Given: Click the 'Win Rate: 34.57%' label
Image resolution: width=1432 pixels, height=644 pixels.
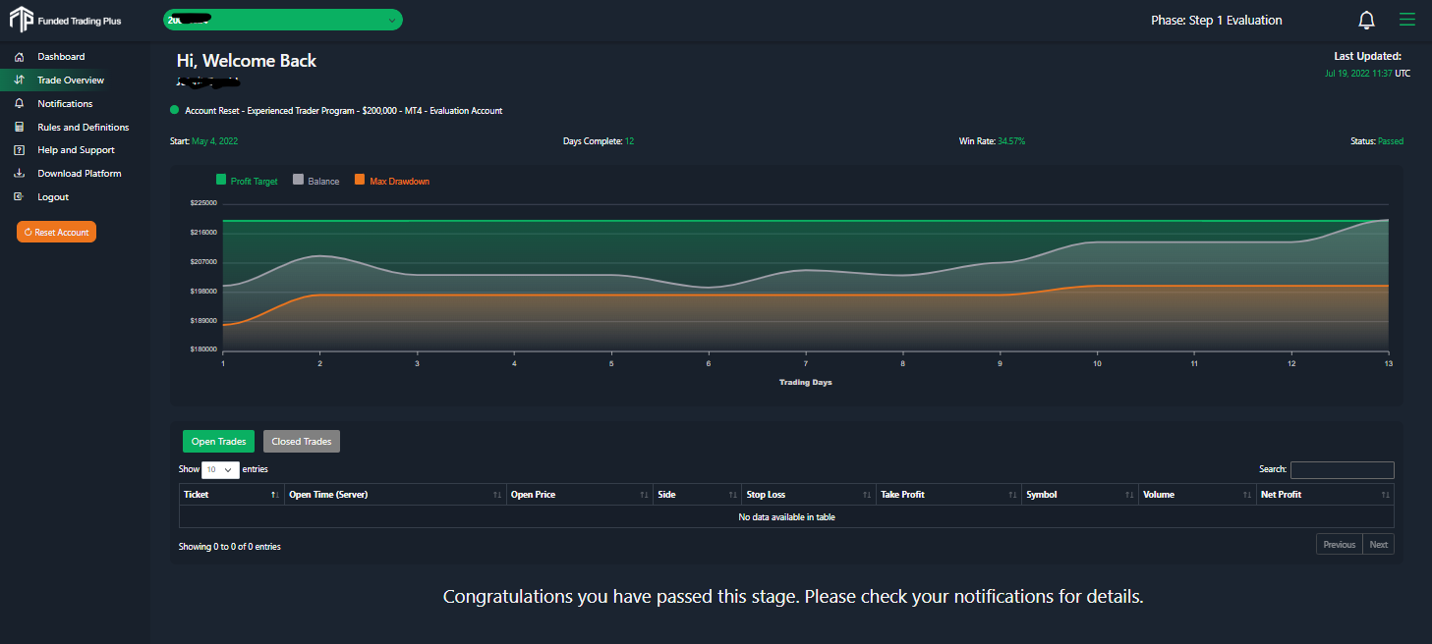Looking at the screenshot, I should click(x=992, y=141).
